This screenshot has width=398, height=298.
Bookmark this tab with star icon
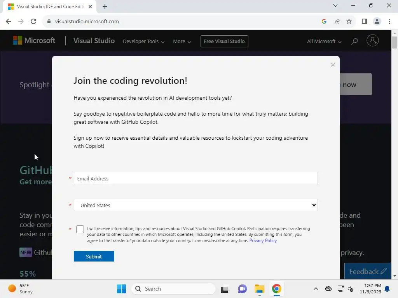[x=349, y=22]
